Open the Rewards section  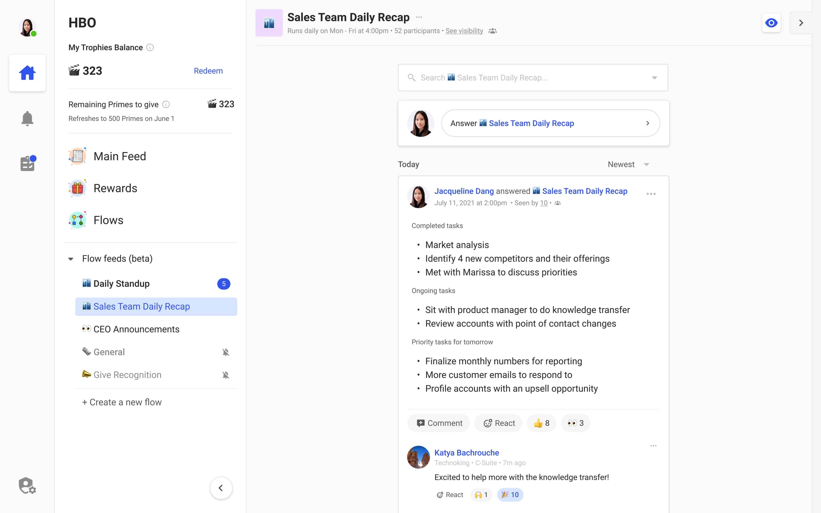coord(115,188)
